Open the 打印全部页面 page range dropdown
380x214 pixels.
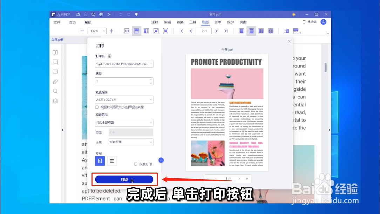click(x=124, y=123)
